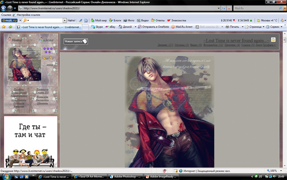Click the taskbar clock 20:49

point(281,177)
